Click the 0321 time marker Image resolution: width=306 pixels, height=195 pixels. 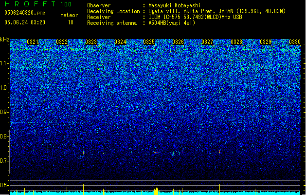[x=33, y=42]
